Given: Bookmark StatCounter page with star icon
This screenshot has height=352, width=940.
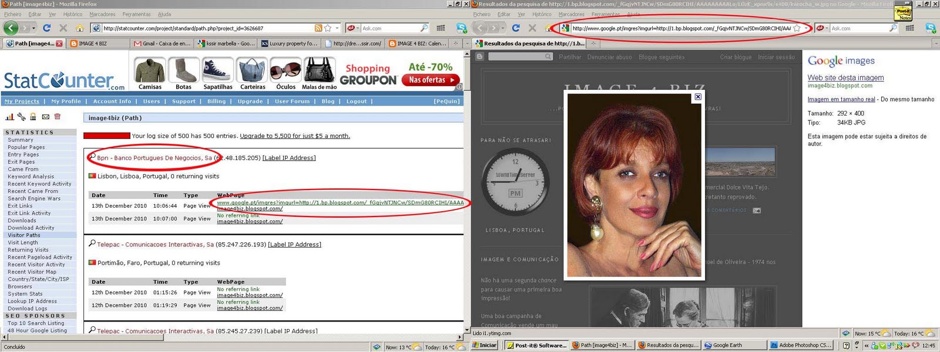Looking at the screenshot, I should [328, 28].
